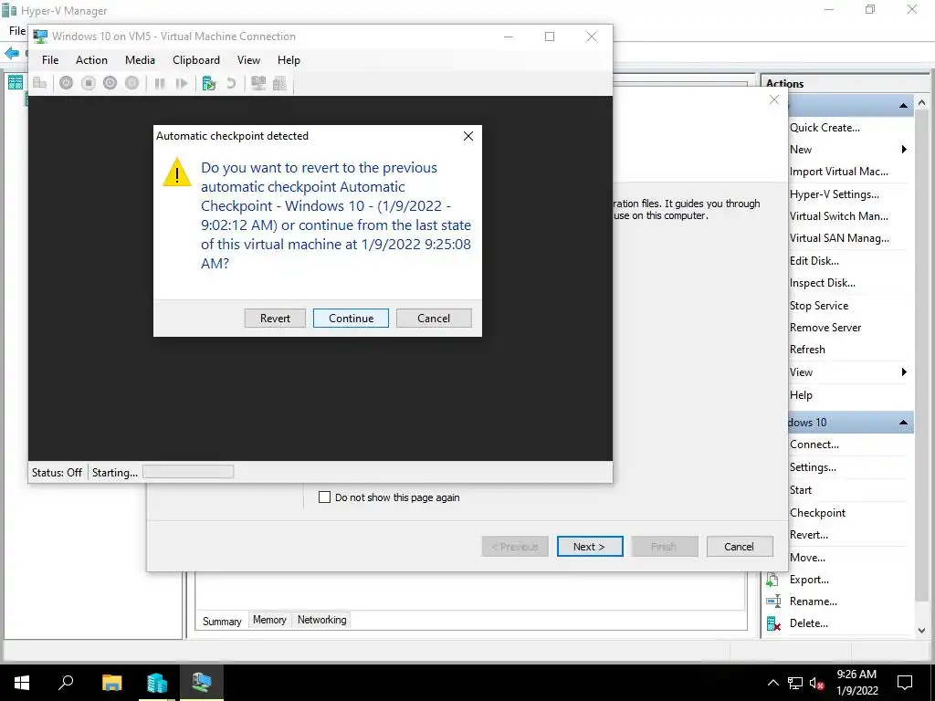935x701 pixels.
Task: Click Settings under Windows 10 actions
Action: (813, 467)
